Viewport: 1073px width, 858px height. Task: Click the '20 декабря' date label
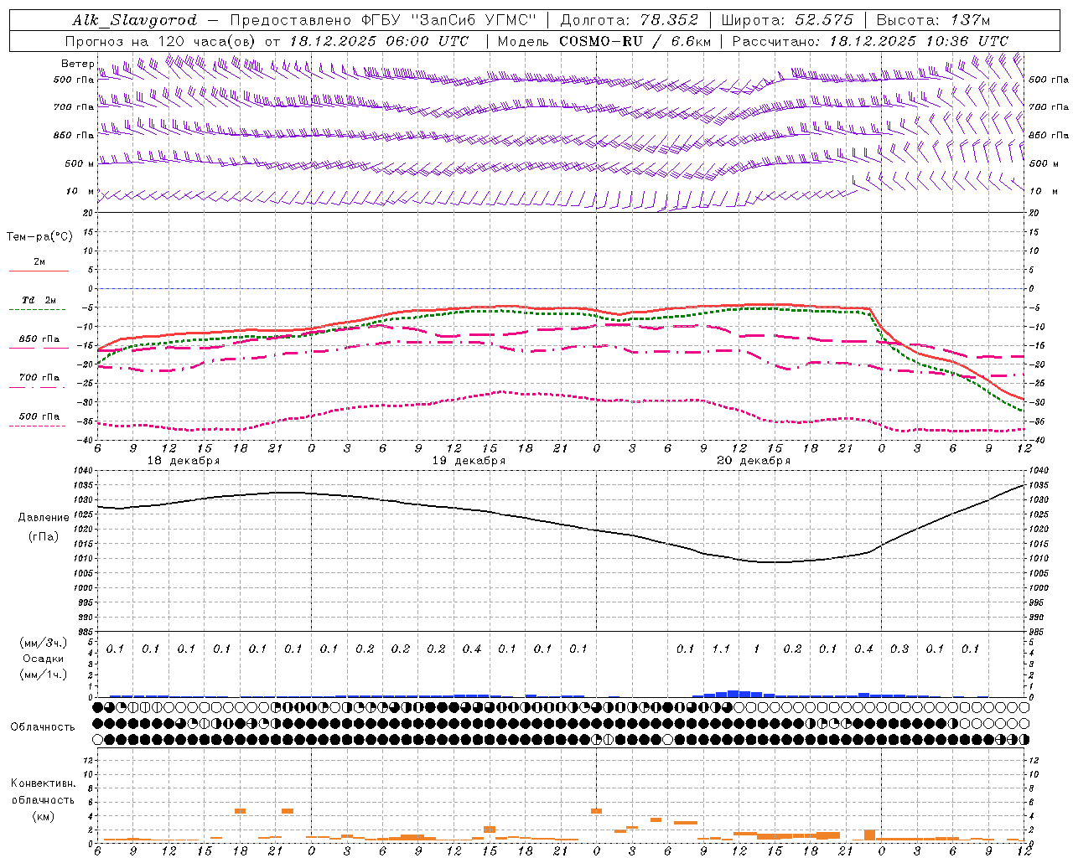[x=754, y=461]
